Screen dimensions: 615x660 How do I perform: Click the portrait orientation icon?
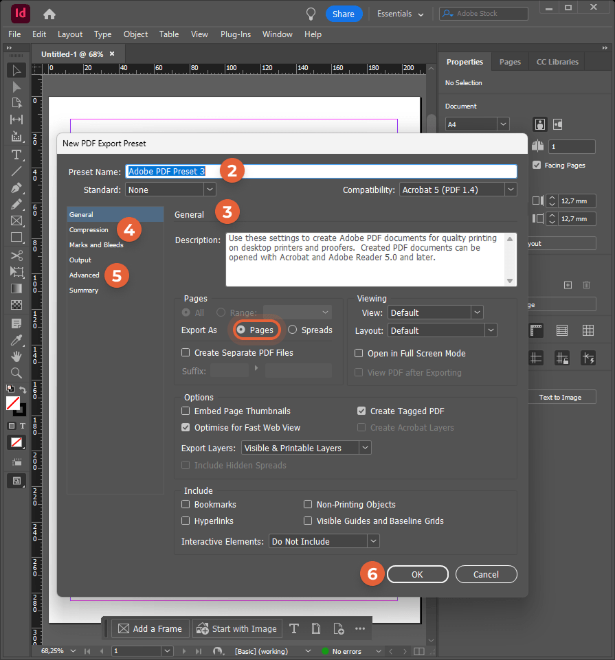coord(540,124)
